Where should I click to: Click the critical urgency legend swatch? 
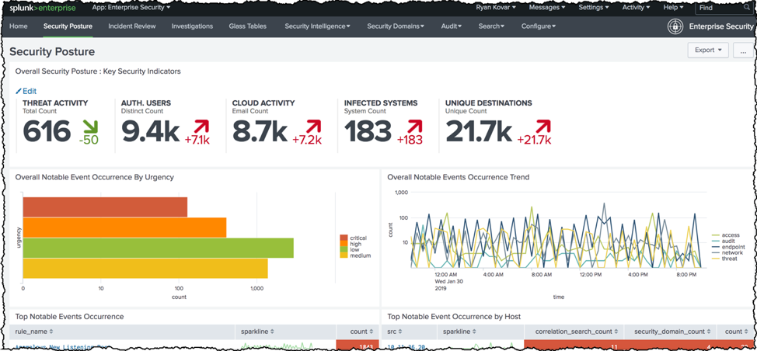tap(344, 238)
